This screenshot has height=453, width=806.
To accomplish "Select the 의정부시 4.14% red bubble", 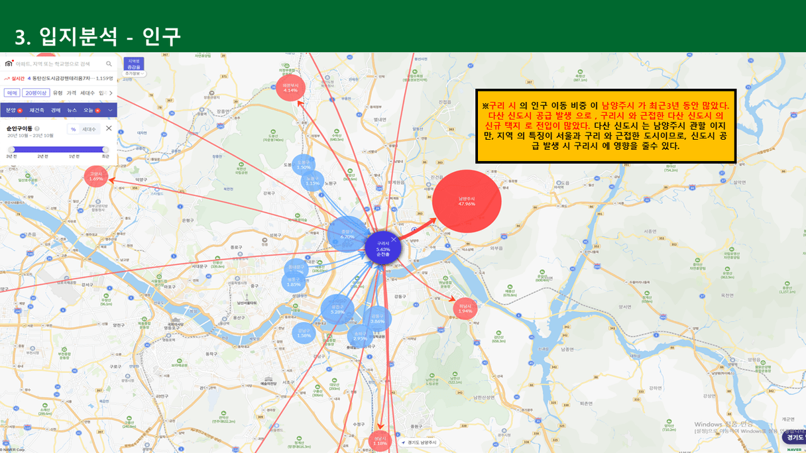I will point(290,88).
